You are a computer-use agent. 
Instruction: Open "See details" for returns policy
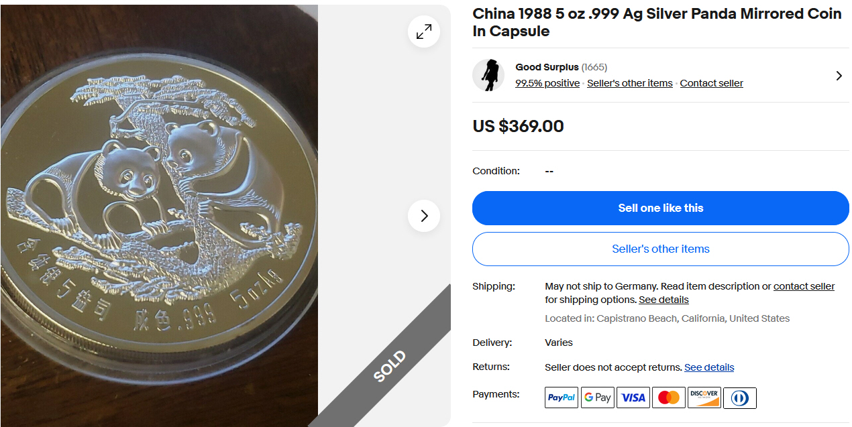click(x=709, y=367)
